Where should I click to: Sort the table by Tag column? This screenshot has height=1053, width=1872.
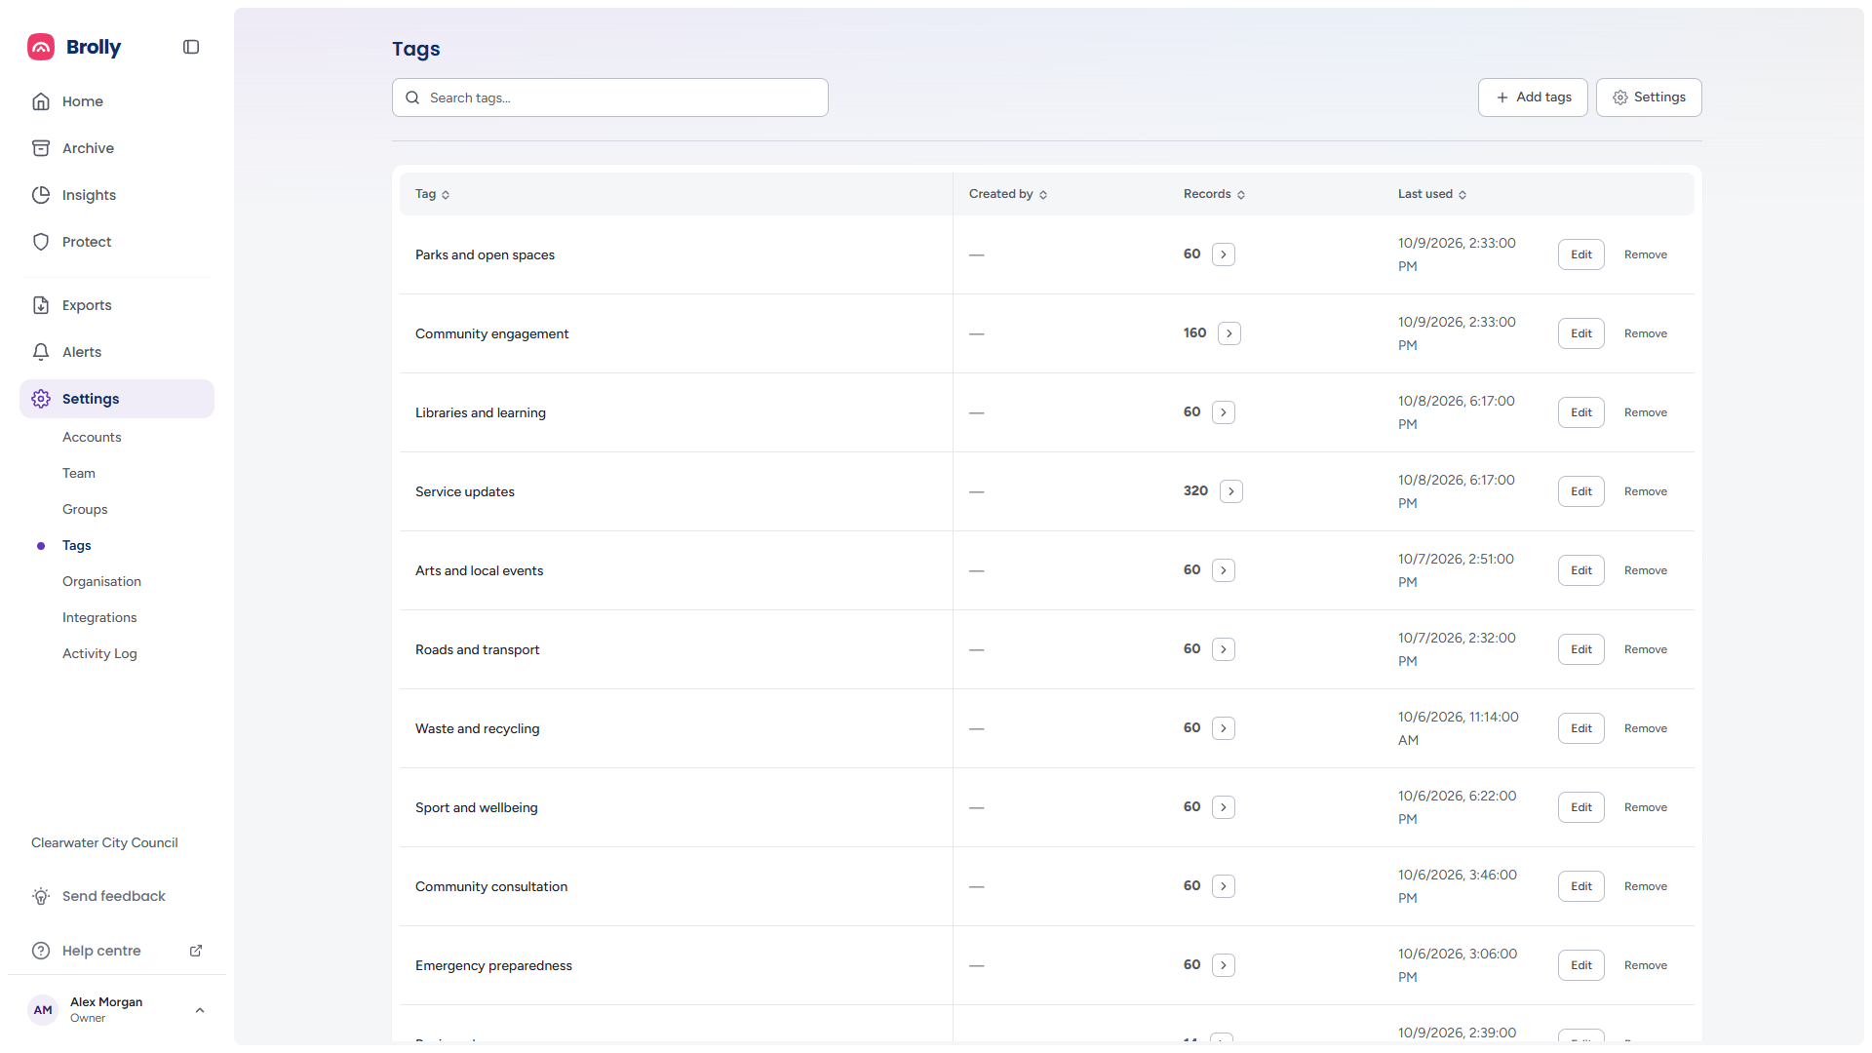tap(432, 194)
